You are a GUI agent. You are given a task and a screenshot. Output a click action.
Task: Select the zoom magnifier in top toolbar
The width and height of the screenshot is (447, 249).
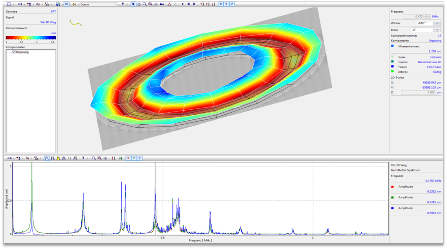tap(144, 4)
